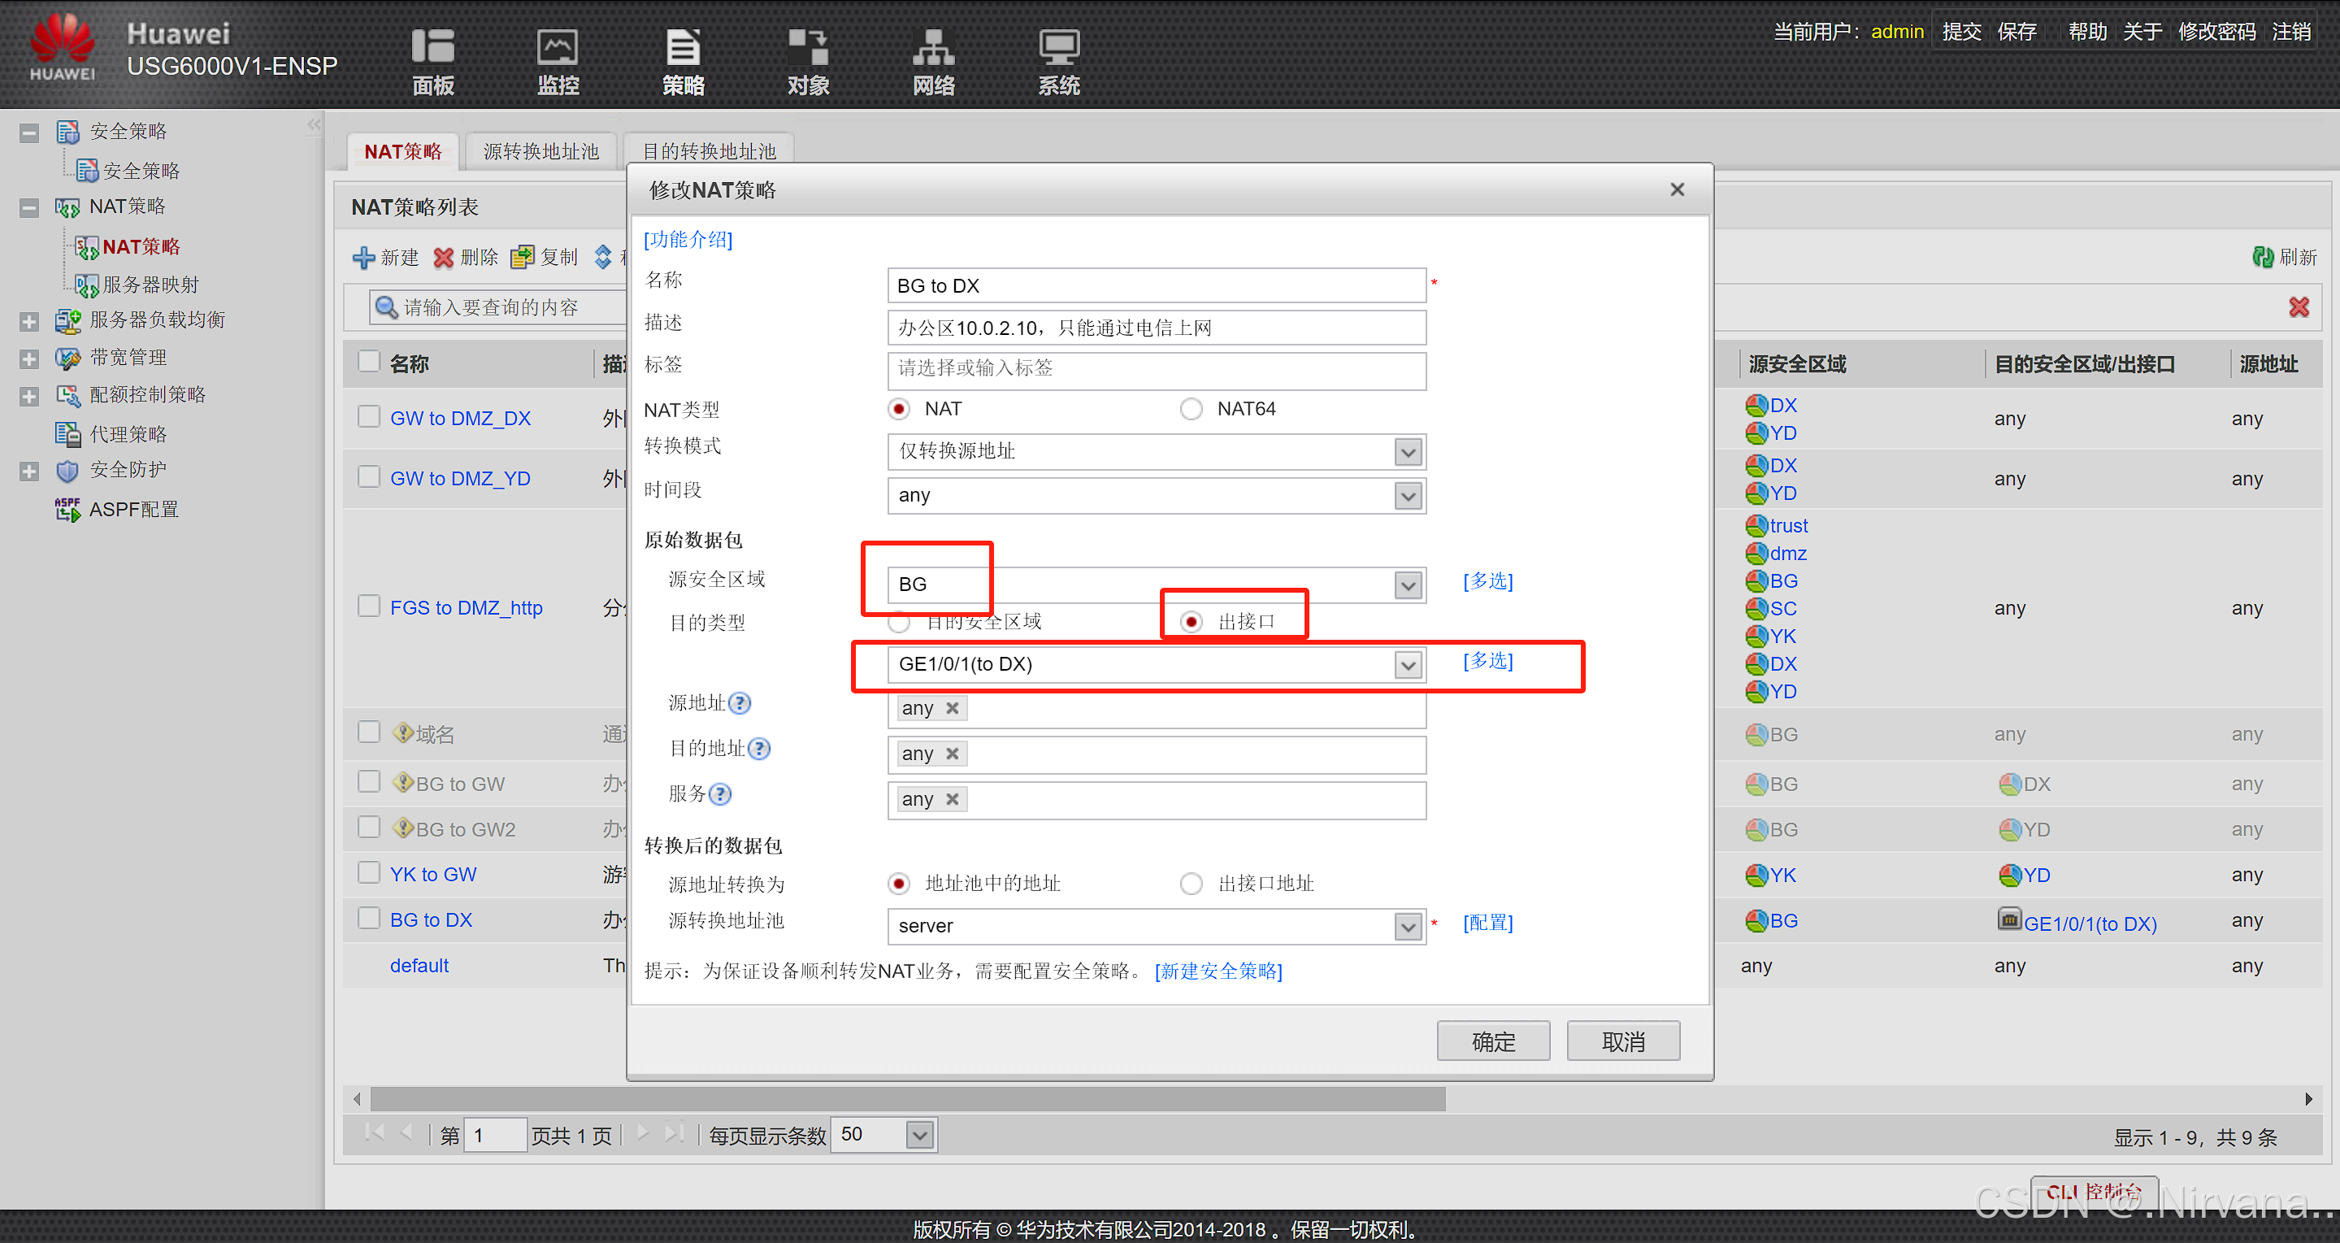Remove the any tag in 服务 field
This screenshot has height=1243, width=2340.
coord(953,800)
